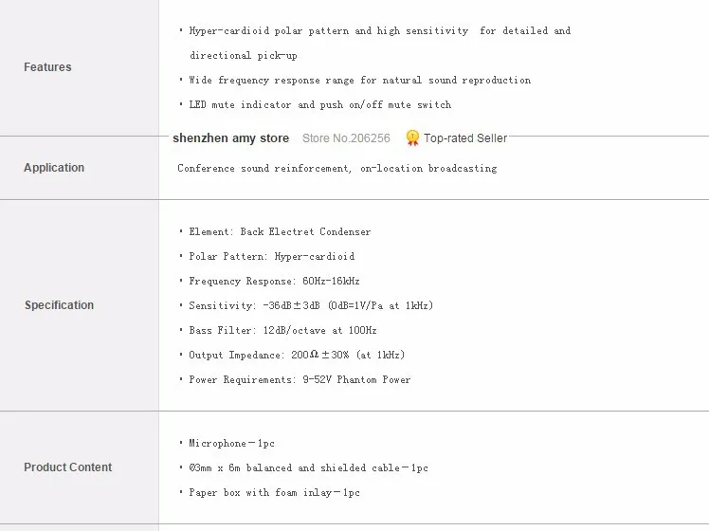This screenshot has height=531, width=709.
Task: Click the Hyper-cardioid polar pattern feature line
Action: pos(374,43)
